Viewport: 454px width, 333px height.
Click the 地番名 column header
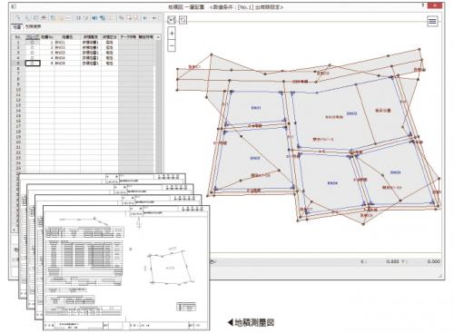pos(67,37)
